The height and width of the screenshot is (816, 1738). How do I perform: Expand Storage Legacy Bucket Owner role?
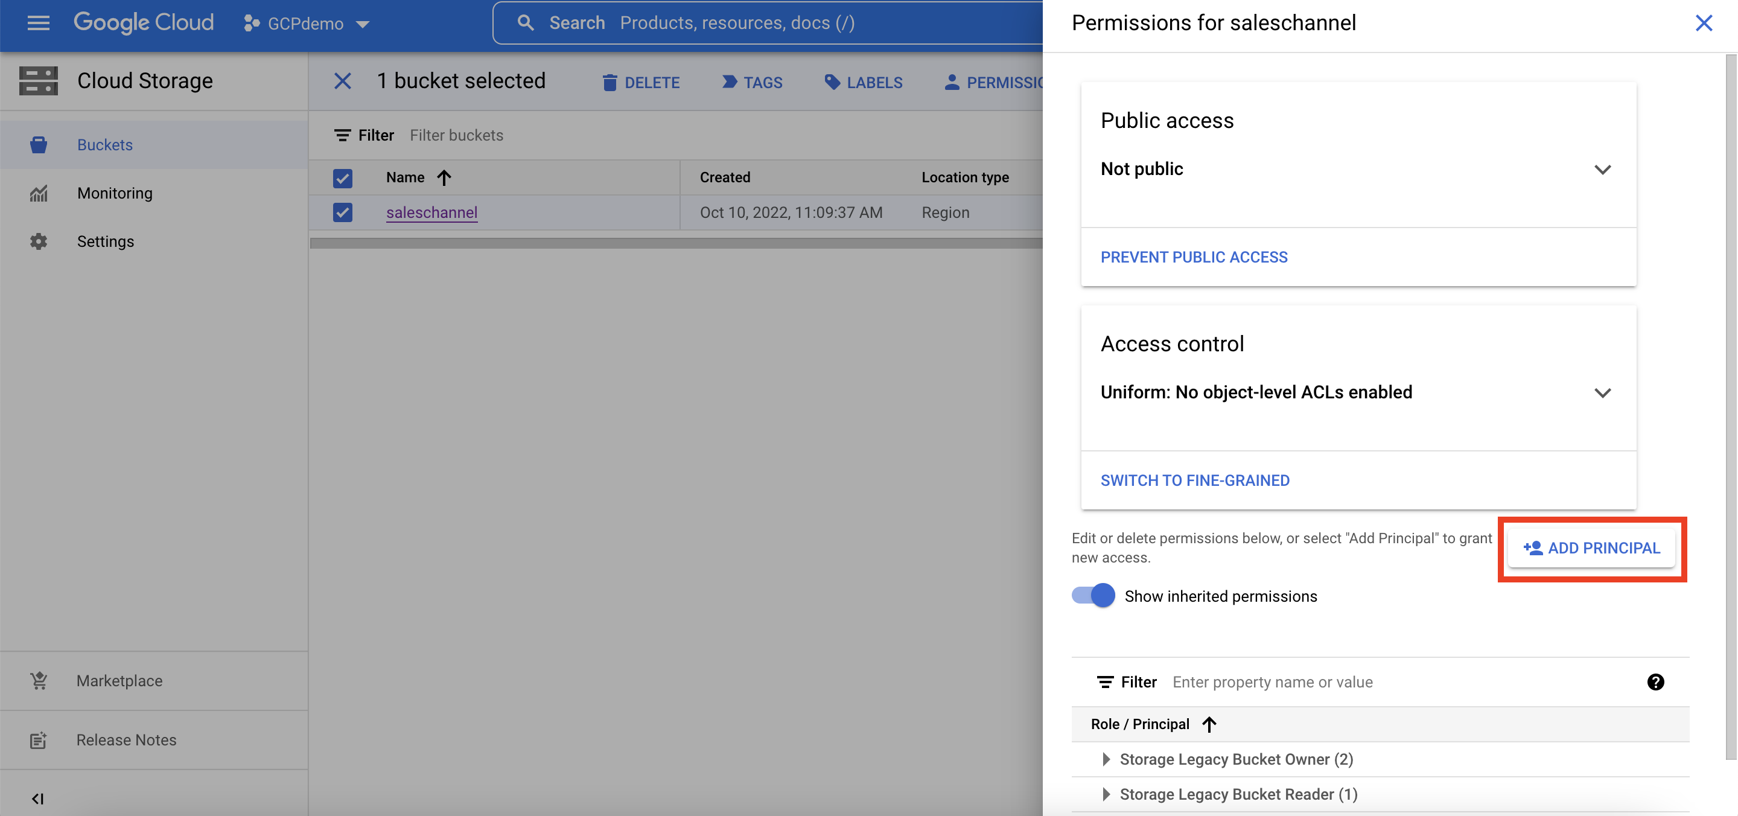point(1107,759)
